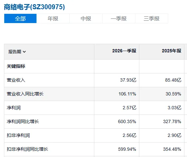187x157 pixels.
Task: Select the 2026一季报 column header
Action: 124,51
